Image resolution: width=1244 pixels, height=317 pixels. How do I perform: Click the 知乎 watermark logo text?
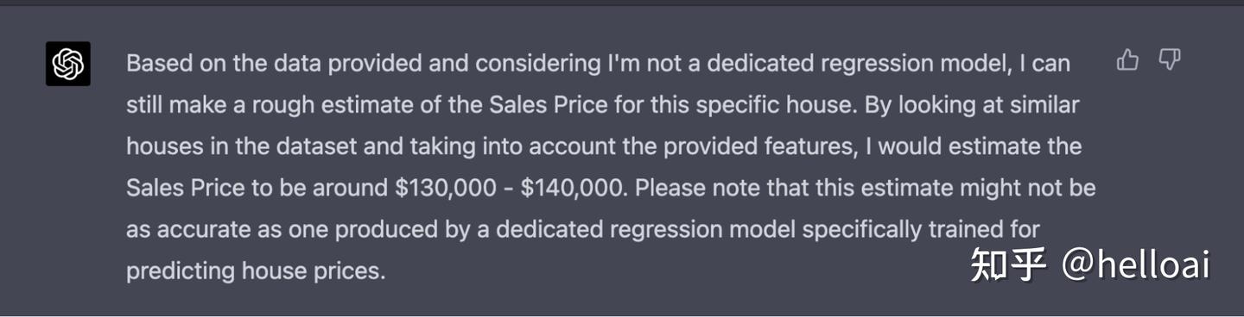(x=1008, y=264)
